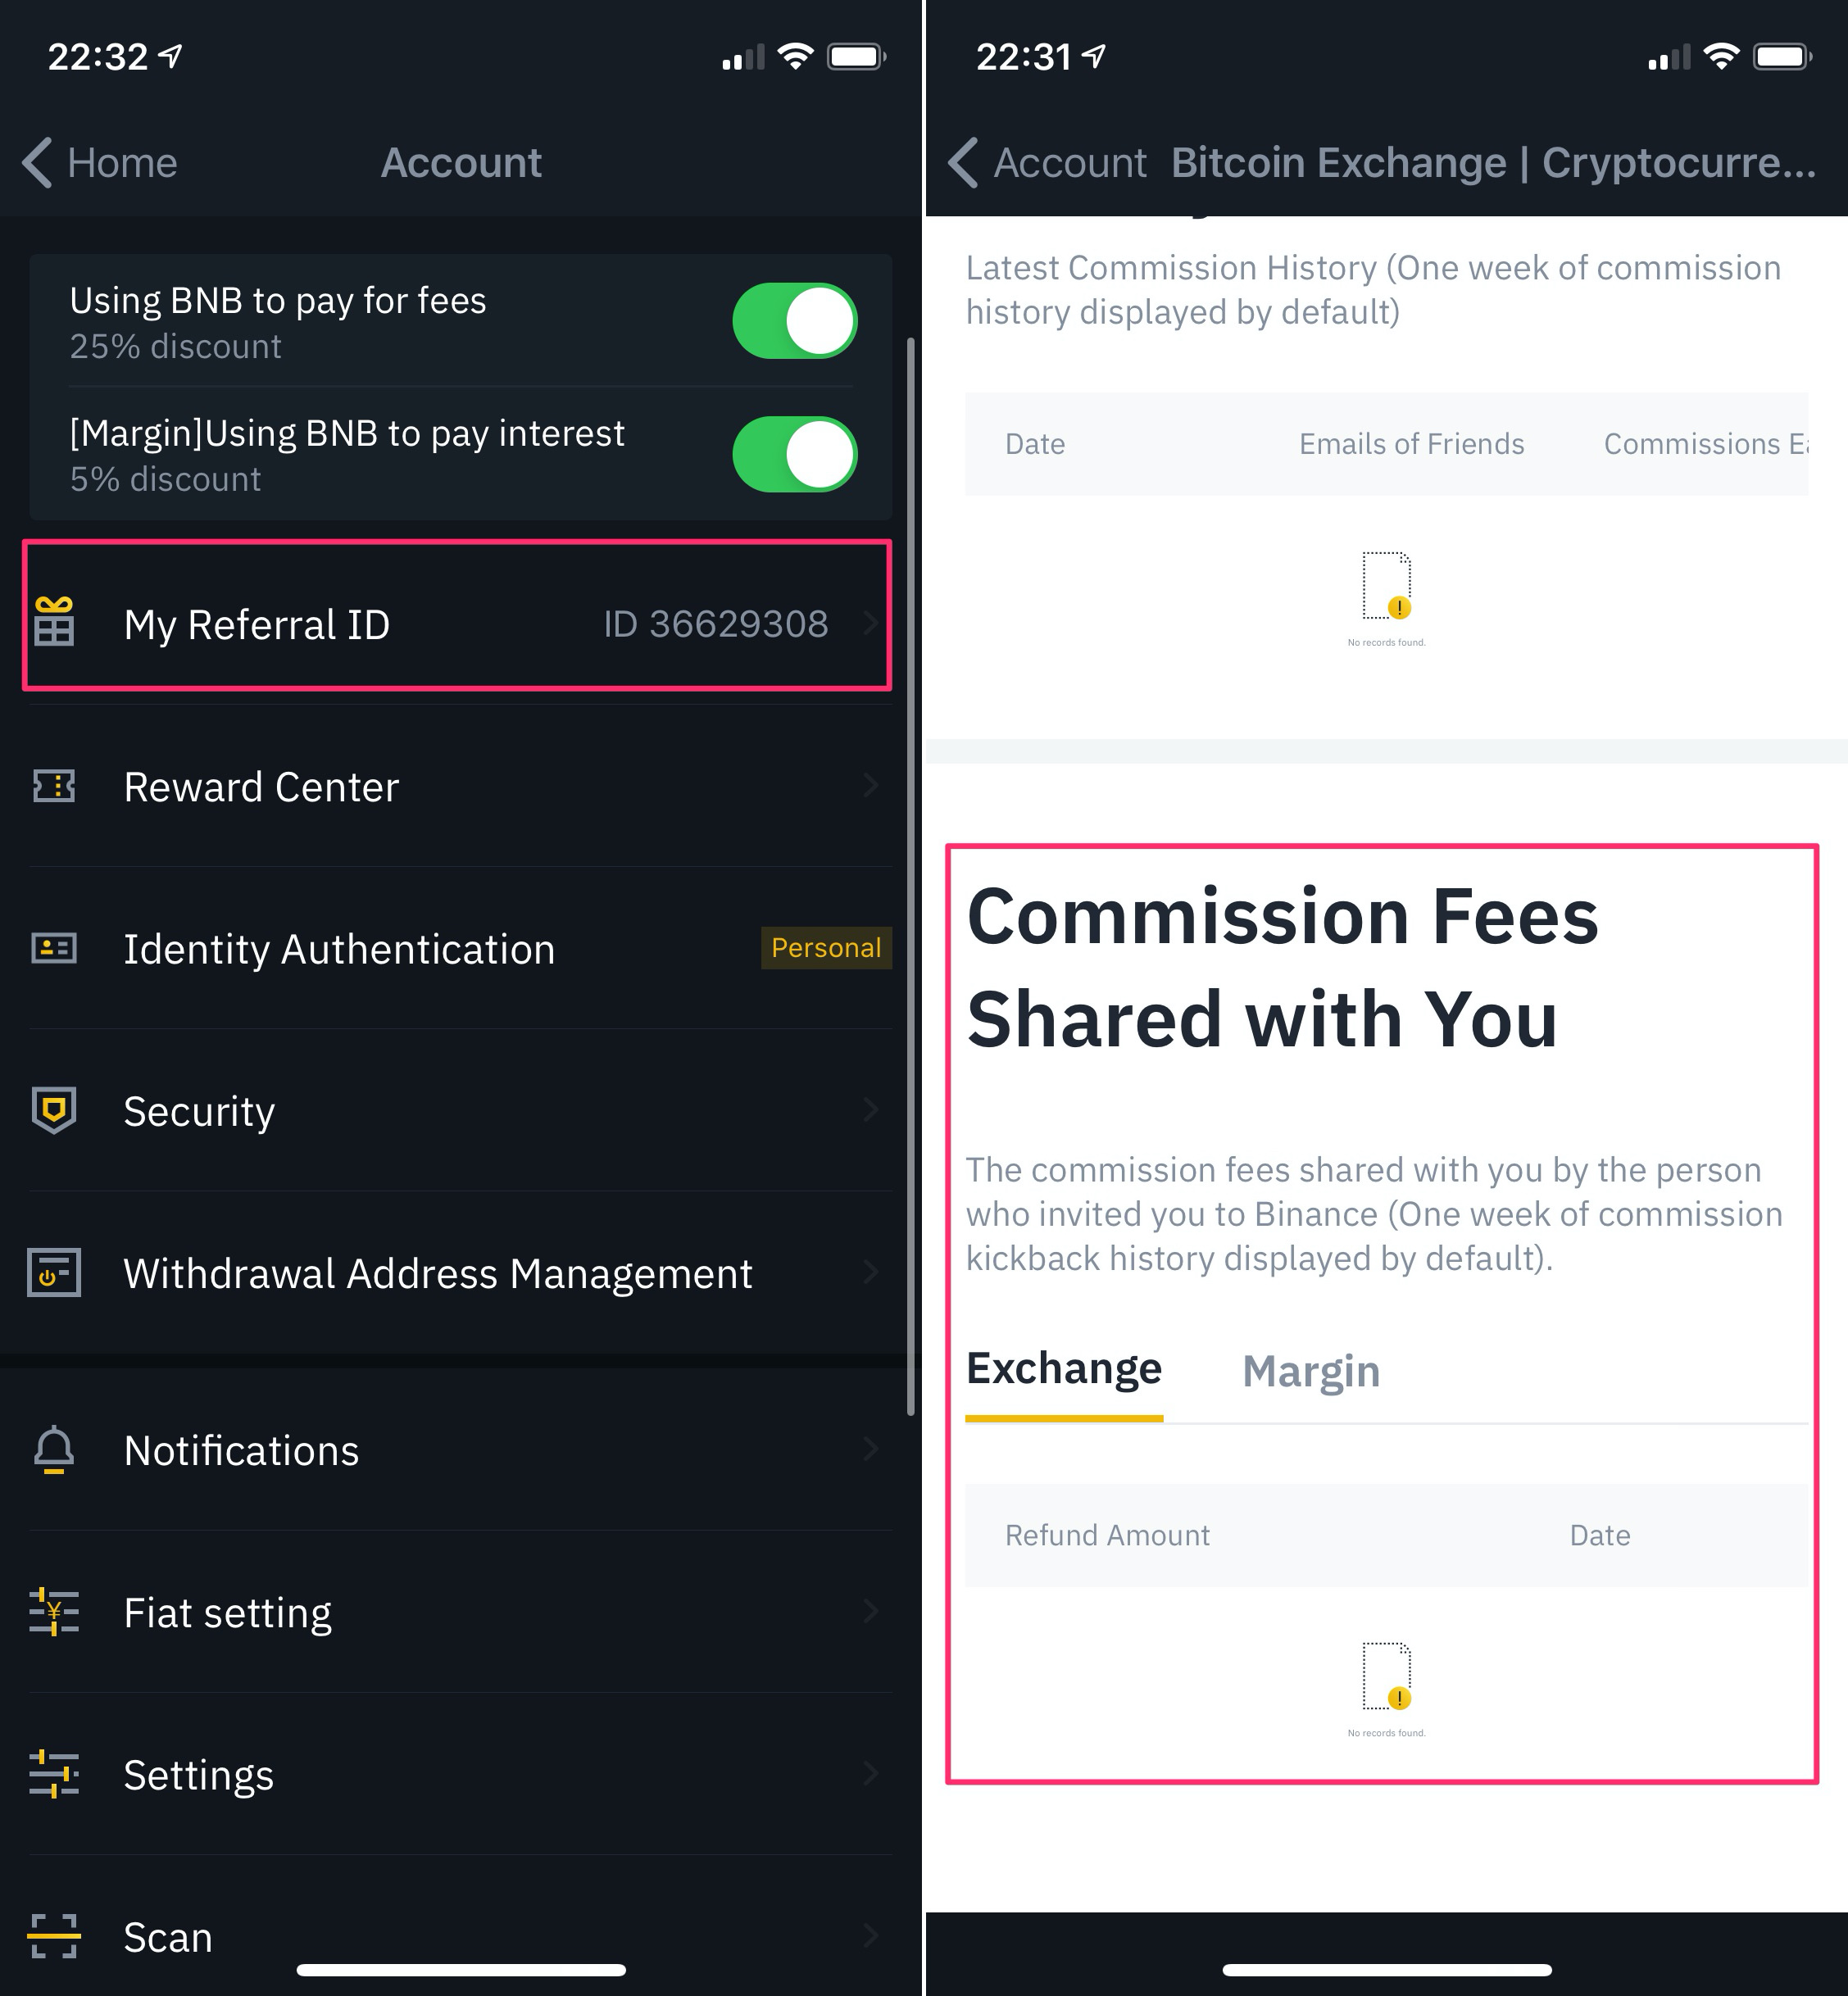This screenshot has width=1848, height=1996.
Task: Toggle Margin BNB interest payment switch
Action: point(794,454)
